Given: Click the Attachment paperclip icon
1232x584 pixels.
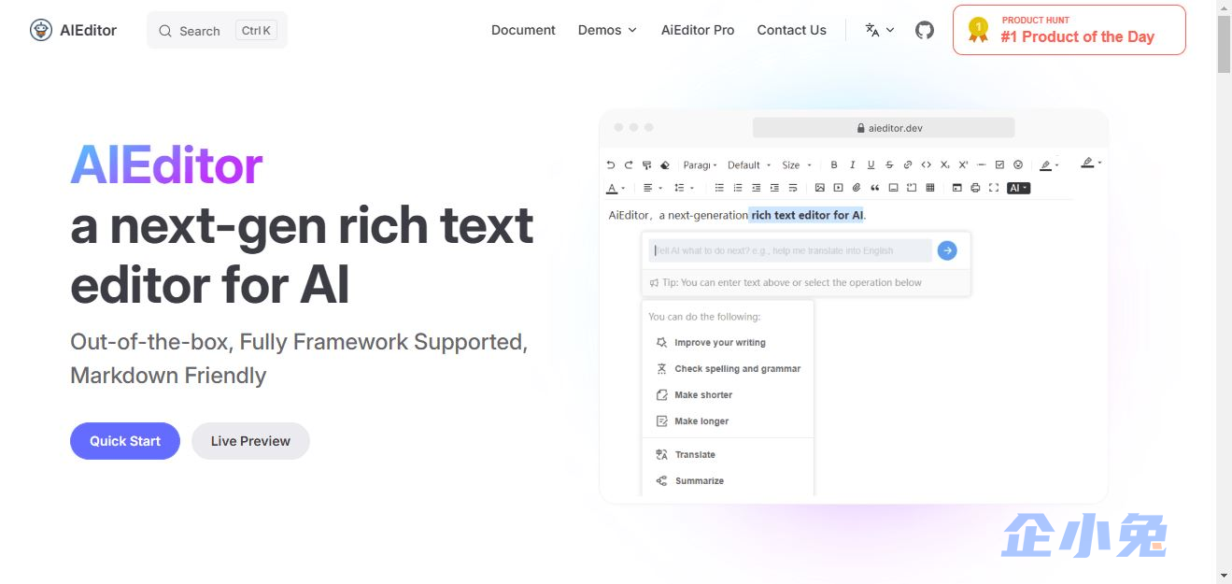Looking at the screenshot, I should (857, 188).
